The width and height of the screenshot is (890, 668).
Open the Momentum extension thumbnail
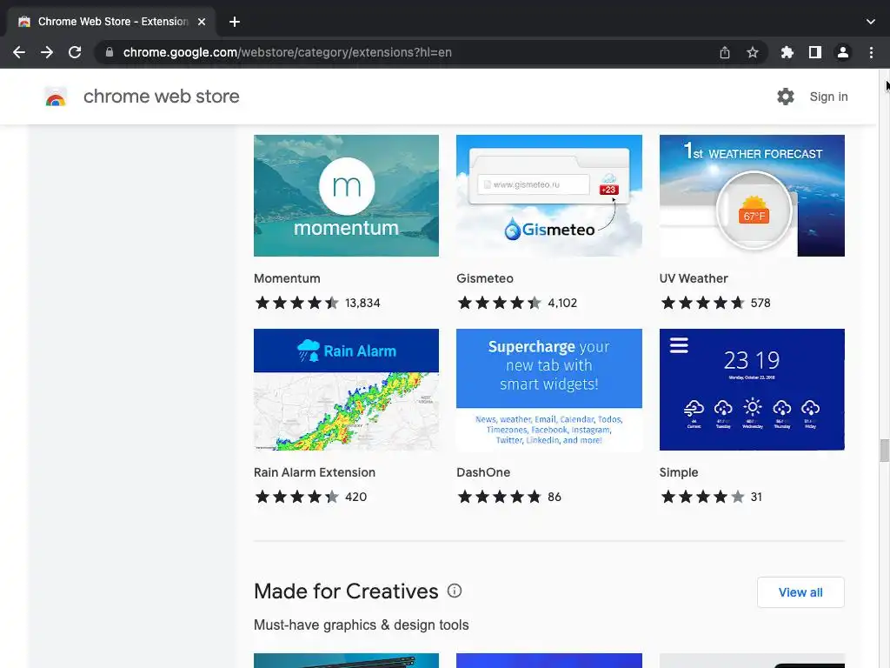[x=346, y=196]
